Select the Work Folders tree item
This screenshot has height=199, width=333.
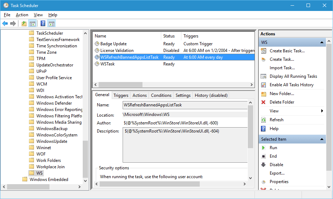pyautogui.click(x=48, y=160)
